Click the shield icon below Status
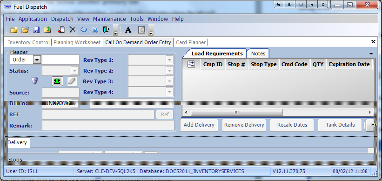The height and width of the screenshot is (181, 382). pyautogui.click(x=35, y=80)
